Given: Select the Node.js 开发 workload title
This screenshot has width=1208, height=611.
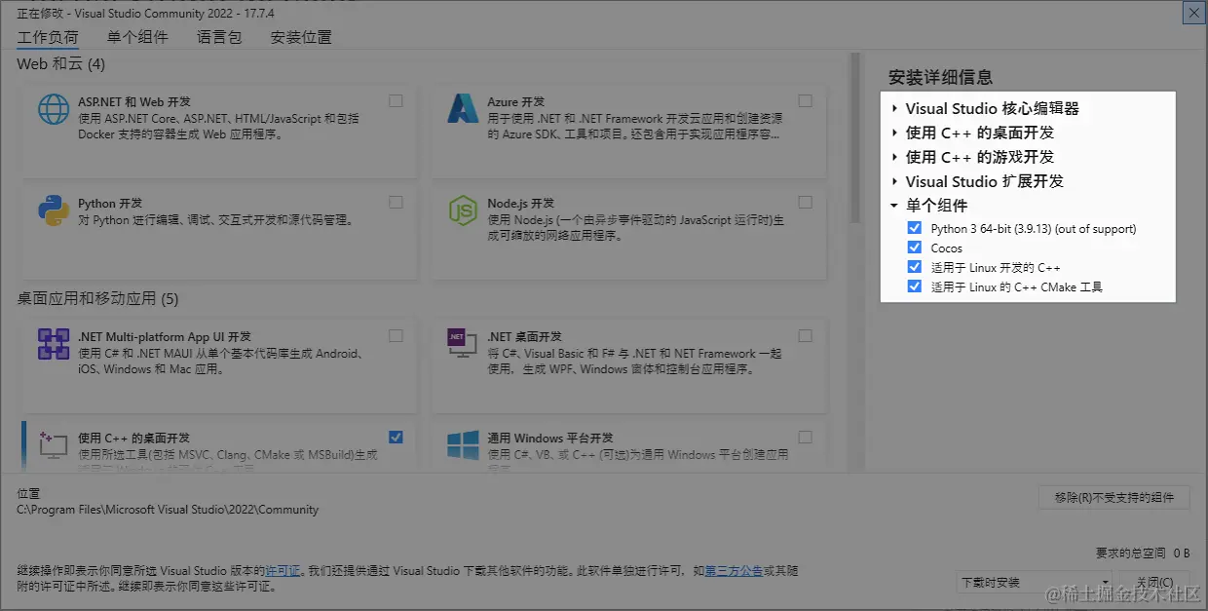Looking at the screenshot, I should pyautogui.click(x=520, y=204).
